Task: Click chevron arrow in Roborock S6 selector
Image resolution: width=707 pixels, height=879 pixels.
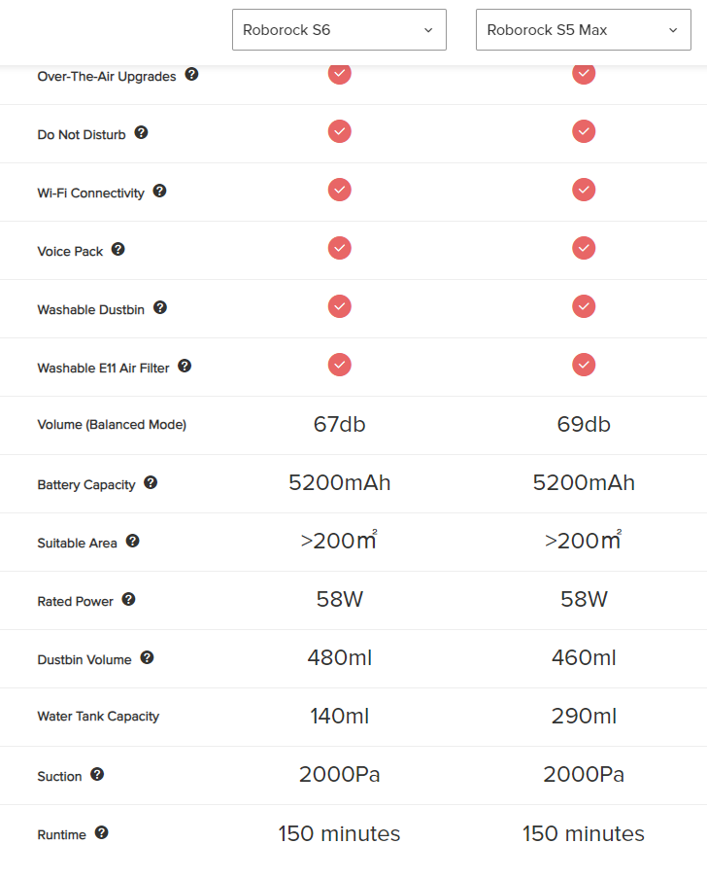Action: pos(429,30)
